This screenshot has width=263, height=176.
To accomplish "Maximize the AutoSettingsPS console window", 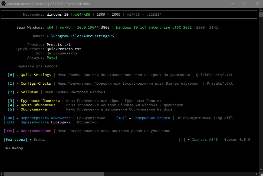I will [245, 4].
